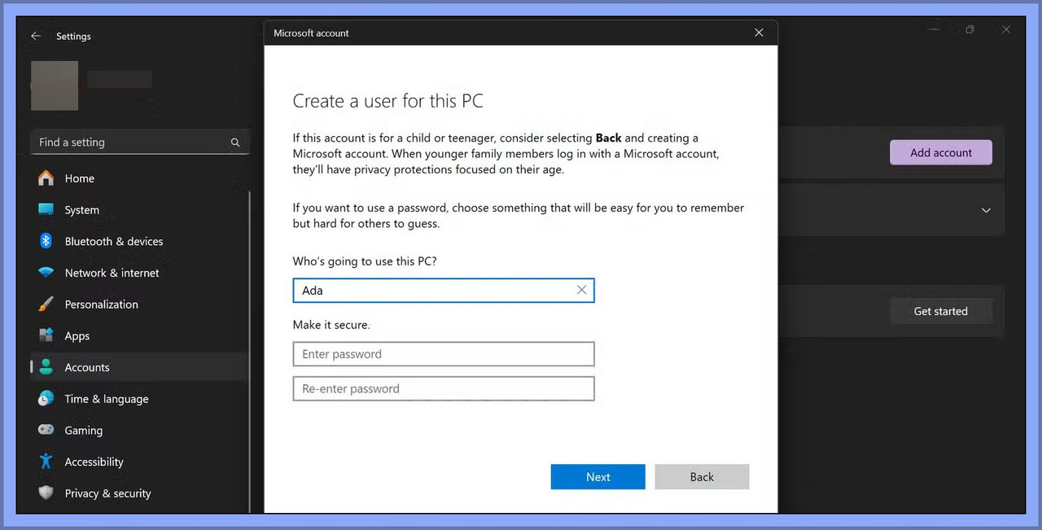This screenshot has width=1042, height=530.
Task: Click the Add account button
Action: click(941, 152)
